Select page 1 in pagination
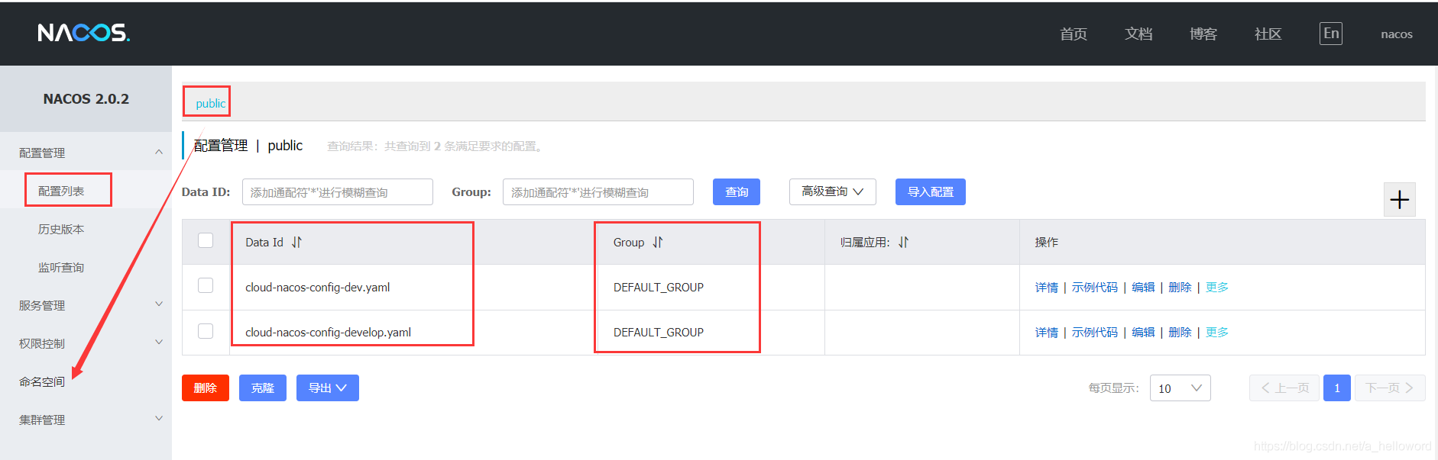This screenshot has width=1438, height=460. pyautogui.click(x=1337, y=388)
